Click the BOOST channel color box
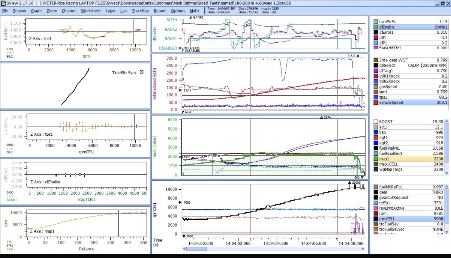 [x=376, y=121]
